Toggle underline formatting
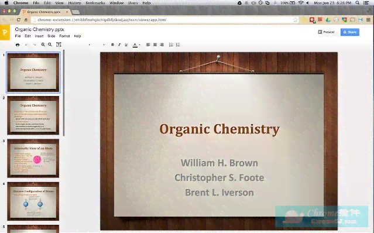Image resolution: width=374 pixels, height=233 pixels. tap(126, 44)
